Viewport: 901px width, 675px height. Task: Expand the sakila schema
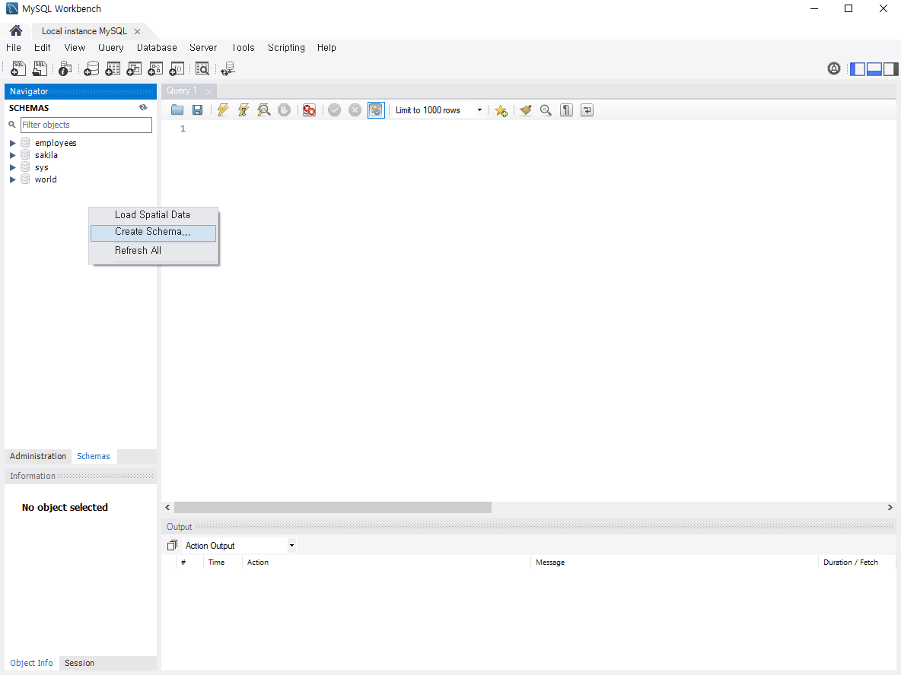pyautogui.click(x=13, y=155)
